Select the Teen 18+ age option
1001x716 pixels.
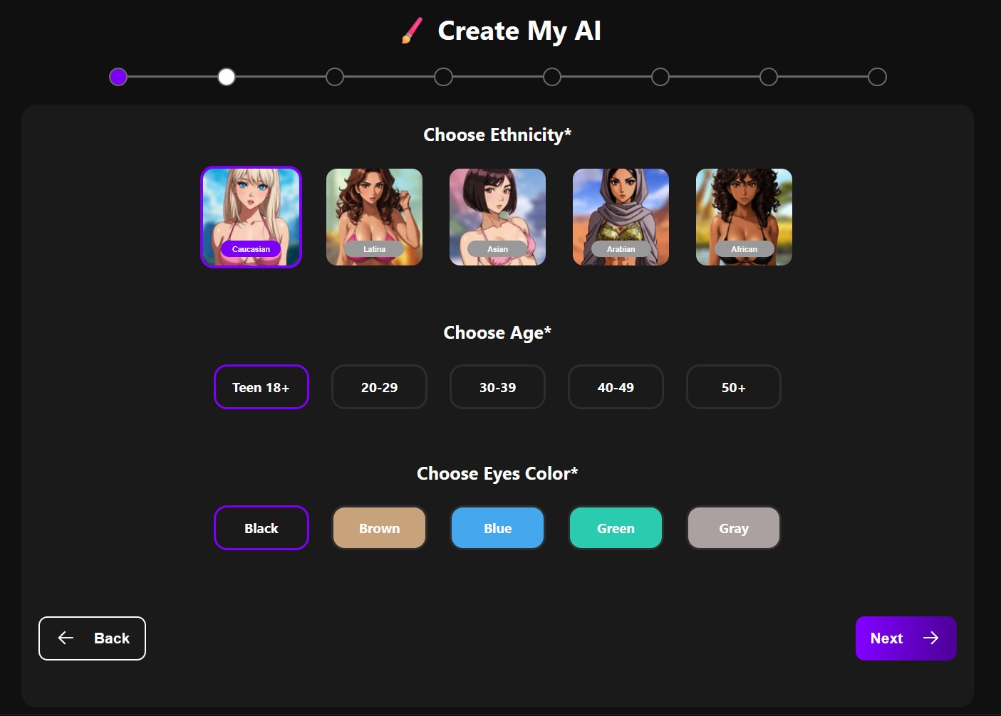pos(261,387)
